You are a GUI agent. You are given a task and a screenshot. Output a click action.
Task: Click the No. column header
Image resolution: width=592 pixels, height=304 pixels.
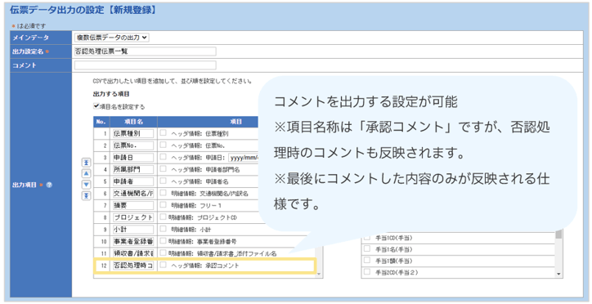point(101,122)
